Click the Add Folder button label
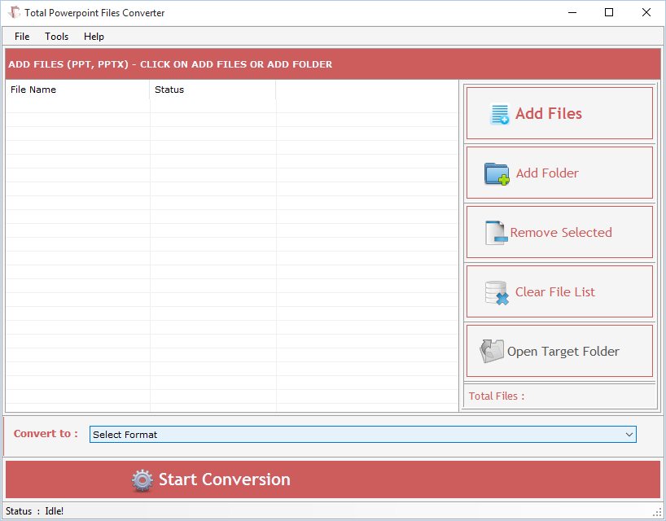Viewport: 666px width, 521px height. tap(547, 173)
